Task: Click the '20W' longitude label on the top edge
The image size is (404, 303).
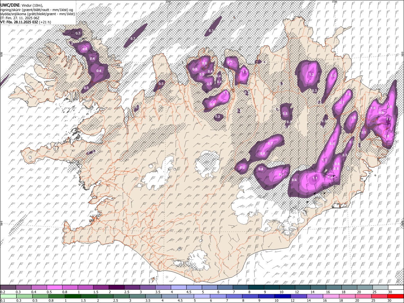Action: point(168,2)
